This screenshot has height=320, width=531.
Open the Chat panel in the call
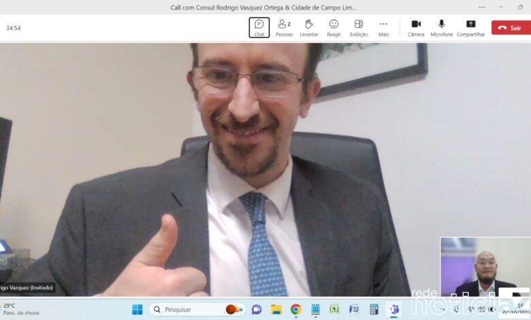click(x=259, y=27)
